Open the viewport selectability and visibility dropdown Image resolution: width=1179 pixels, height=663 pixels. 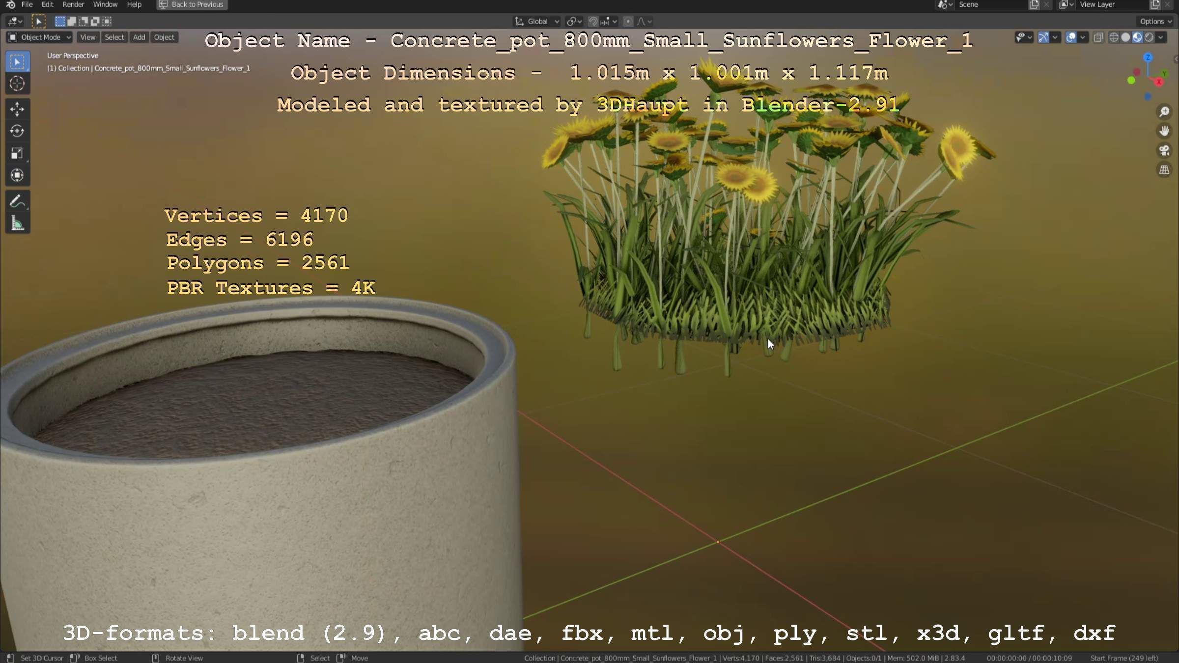1024,37
